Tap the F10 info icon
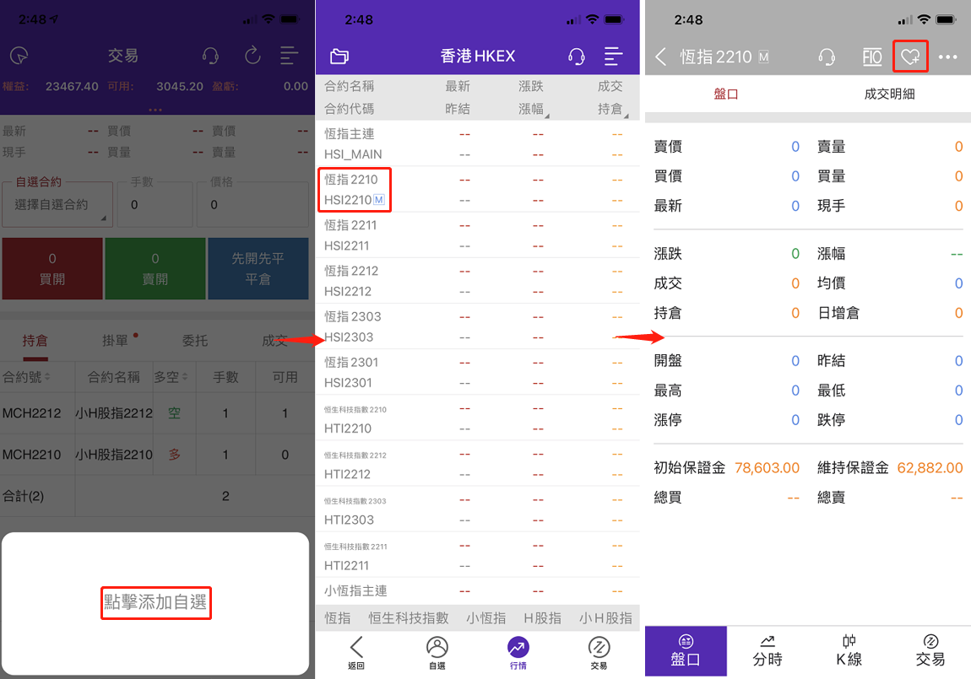This screenshot has height=679, width=971. coord(872,57)
